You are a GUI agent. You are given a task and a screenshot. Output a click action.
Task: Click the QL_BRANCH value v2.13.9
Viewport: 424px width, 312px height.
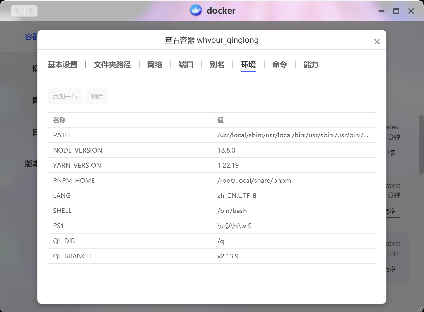coord(228,256)
